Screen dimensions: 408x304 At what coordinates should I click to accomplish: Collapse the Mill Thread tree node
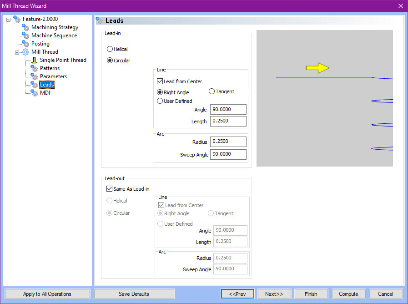point(17,52)
